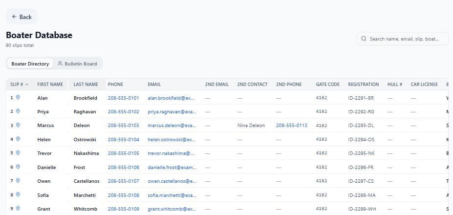
Task: Click second phone number 208-555-0113
Action: pyautogui.click(x=292, y=126)
